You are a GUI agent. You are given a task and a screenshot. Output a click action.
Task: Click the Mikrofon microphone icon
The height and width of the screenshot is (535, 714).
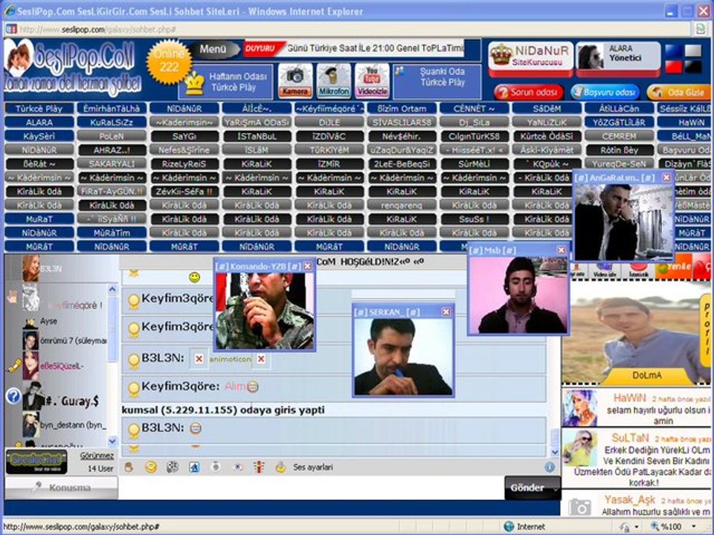point(334,80)
